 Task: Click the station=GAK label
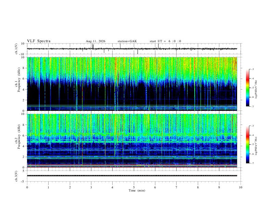tap(127, 41)
